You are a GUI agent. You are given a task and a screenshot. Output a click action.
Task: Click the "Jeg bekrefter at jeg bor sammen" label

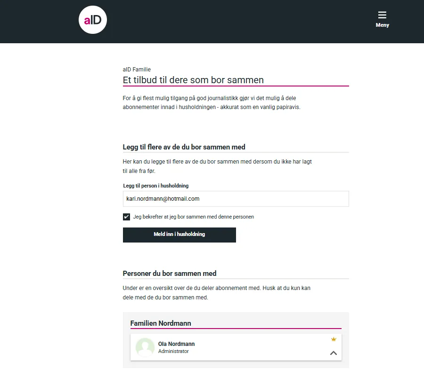click(193, 217)
